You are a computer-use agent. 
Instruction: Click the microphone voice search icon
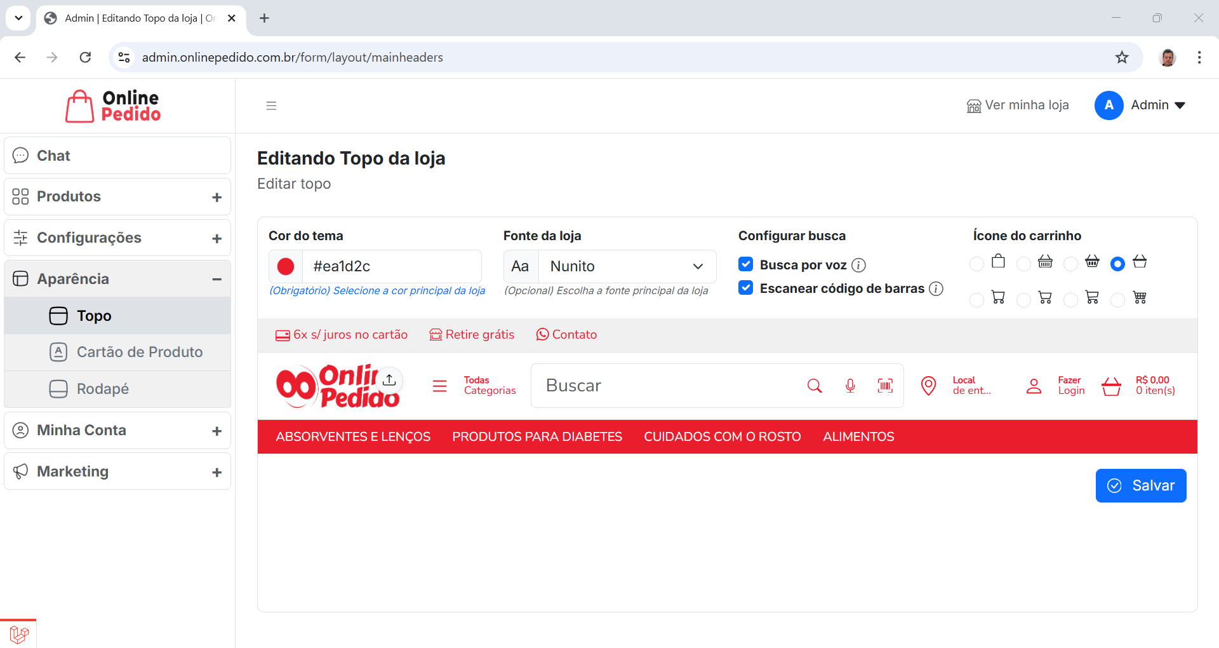coord(850,386)
